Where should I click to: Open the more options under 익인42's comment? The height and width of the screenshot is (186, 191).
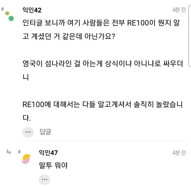(28, 132)
